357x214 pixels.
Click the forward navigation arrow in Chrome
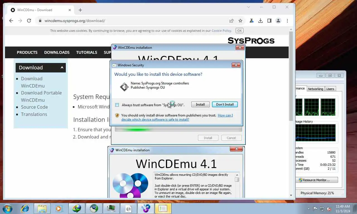click(x=20, y=21)
